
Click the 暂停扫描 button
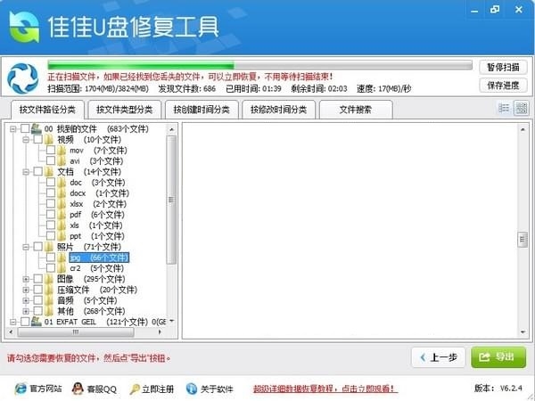coord(503,67)
